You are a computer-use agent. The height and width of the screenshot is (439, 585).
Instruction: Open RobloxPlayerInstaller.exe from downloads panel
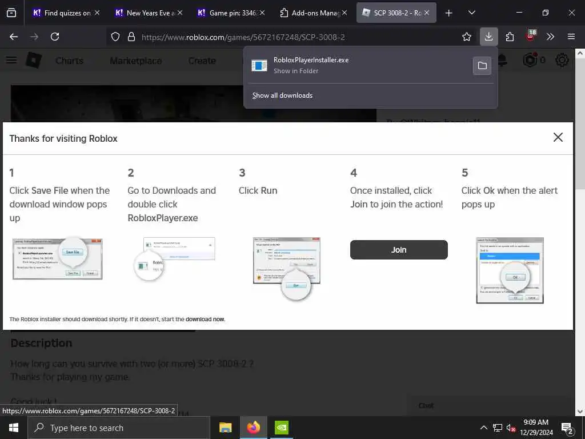(x=358, y=65)
